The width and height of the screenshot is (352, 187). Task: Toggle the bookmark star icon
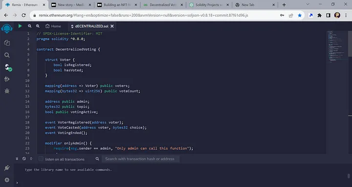coord(300,15)
